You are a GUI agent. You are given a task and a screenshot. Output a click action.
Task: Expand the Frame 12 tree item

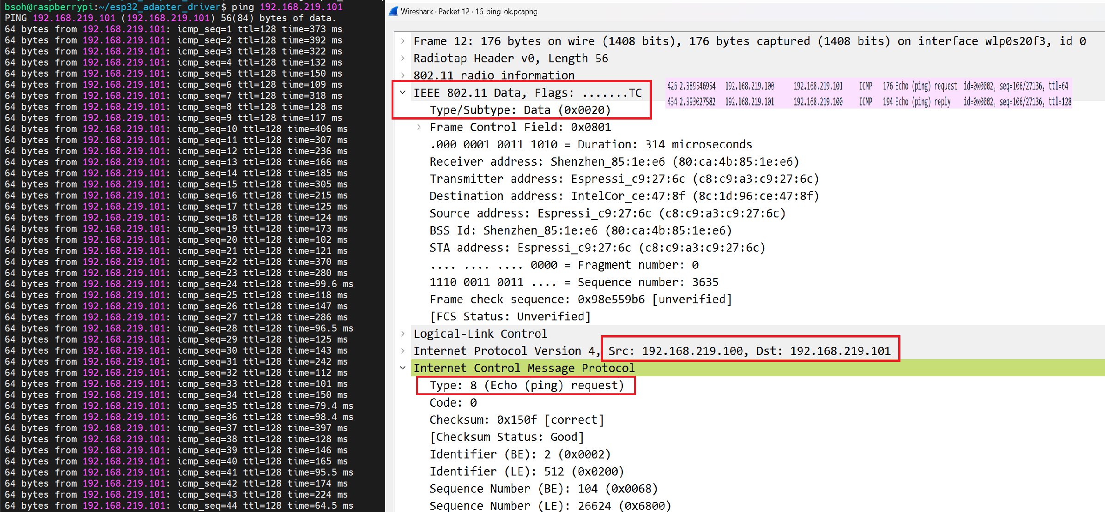coord(402,41)
